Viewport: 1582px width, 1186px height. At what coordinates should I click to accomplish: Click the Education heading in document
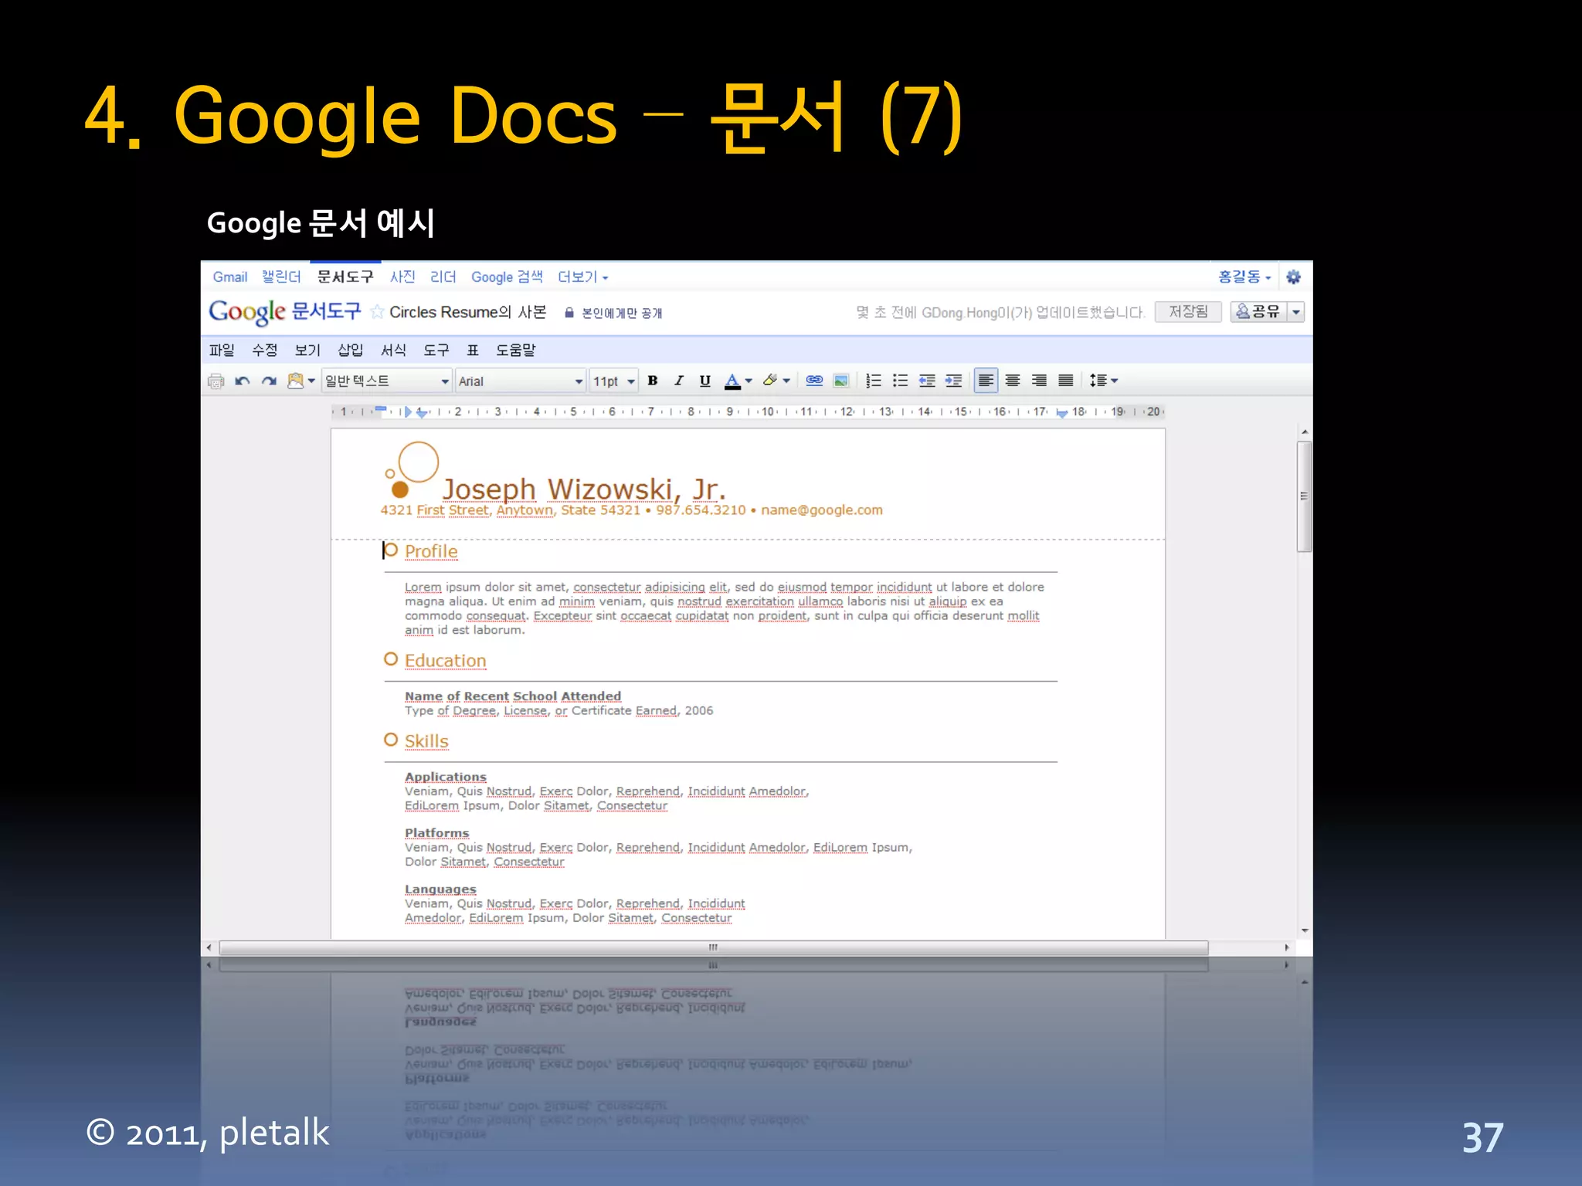(446, 661)
